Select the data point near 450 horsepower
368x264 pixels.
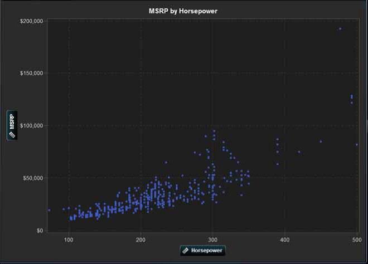[x=321, y=141]
